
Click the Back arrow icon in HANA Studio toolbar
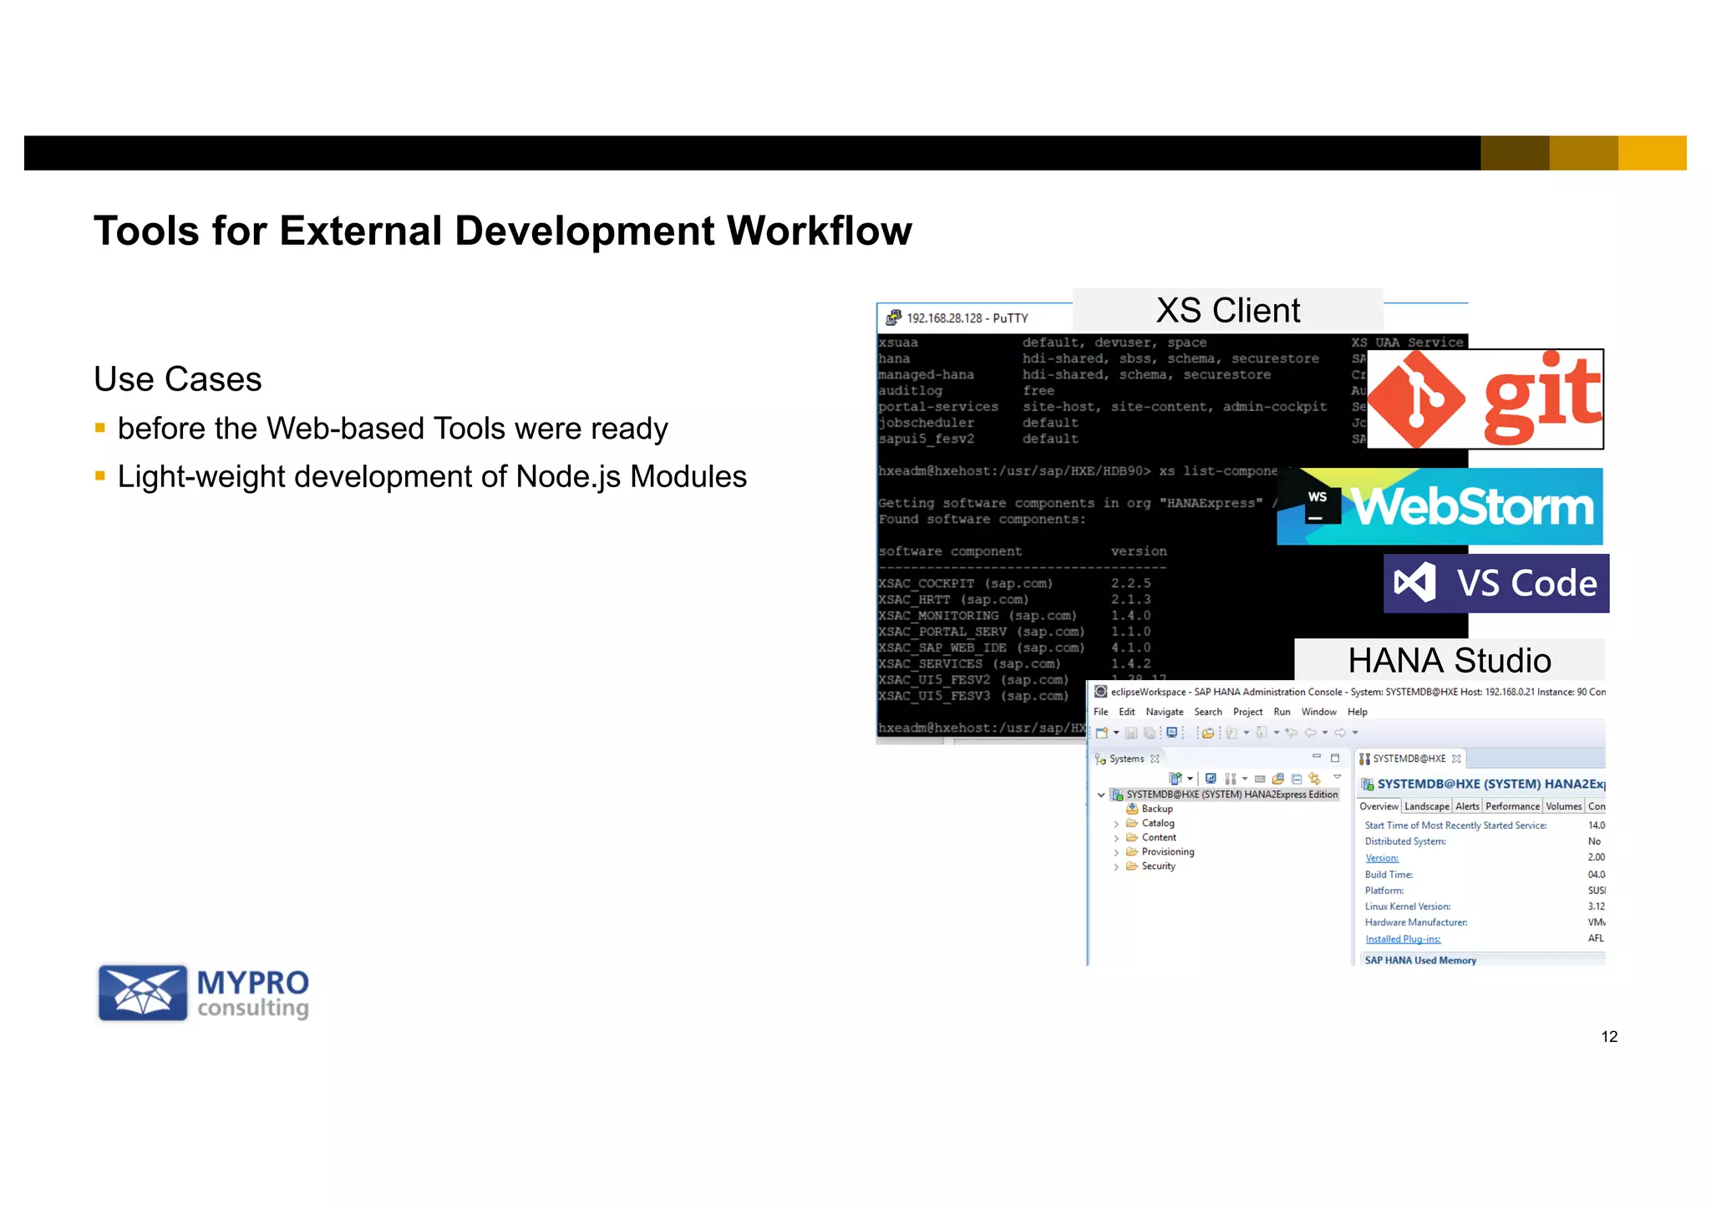coord(1311,733)
